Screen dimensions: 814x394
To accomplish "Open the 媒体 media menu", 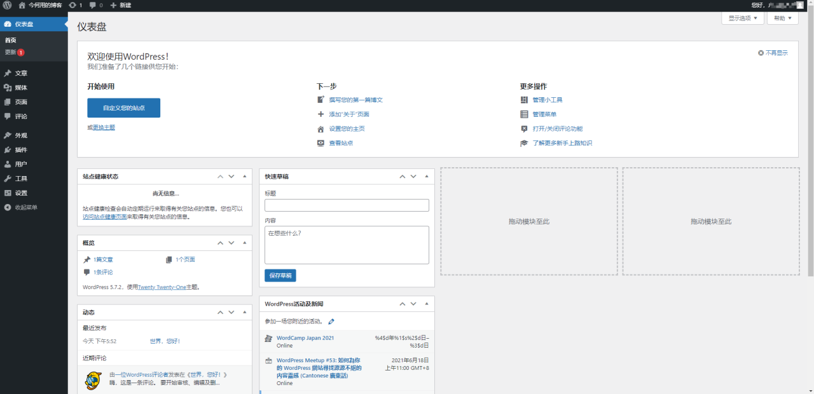I will pos(34,88).
